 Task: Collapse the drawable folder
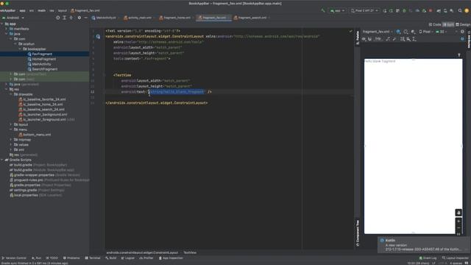pos(11,94)
